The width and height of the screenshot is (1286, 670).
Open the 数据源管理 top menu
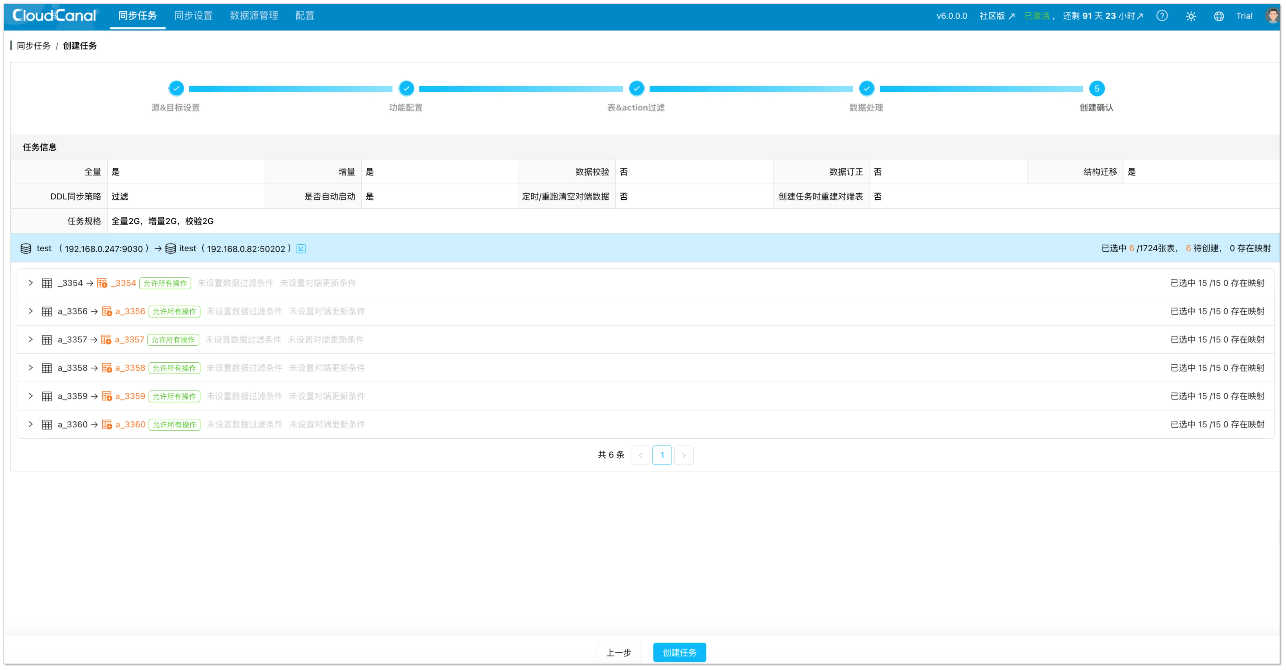254,15
